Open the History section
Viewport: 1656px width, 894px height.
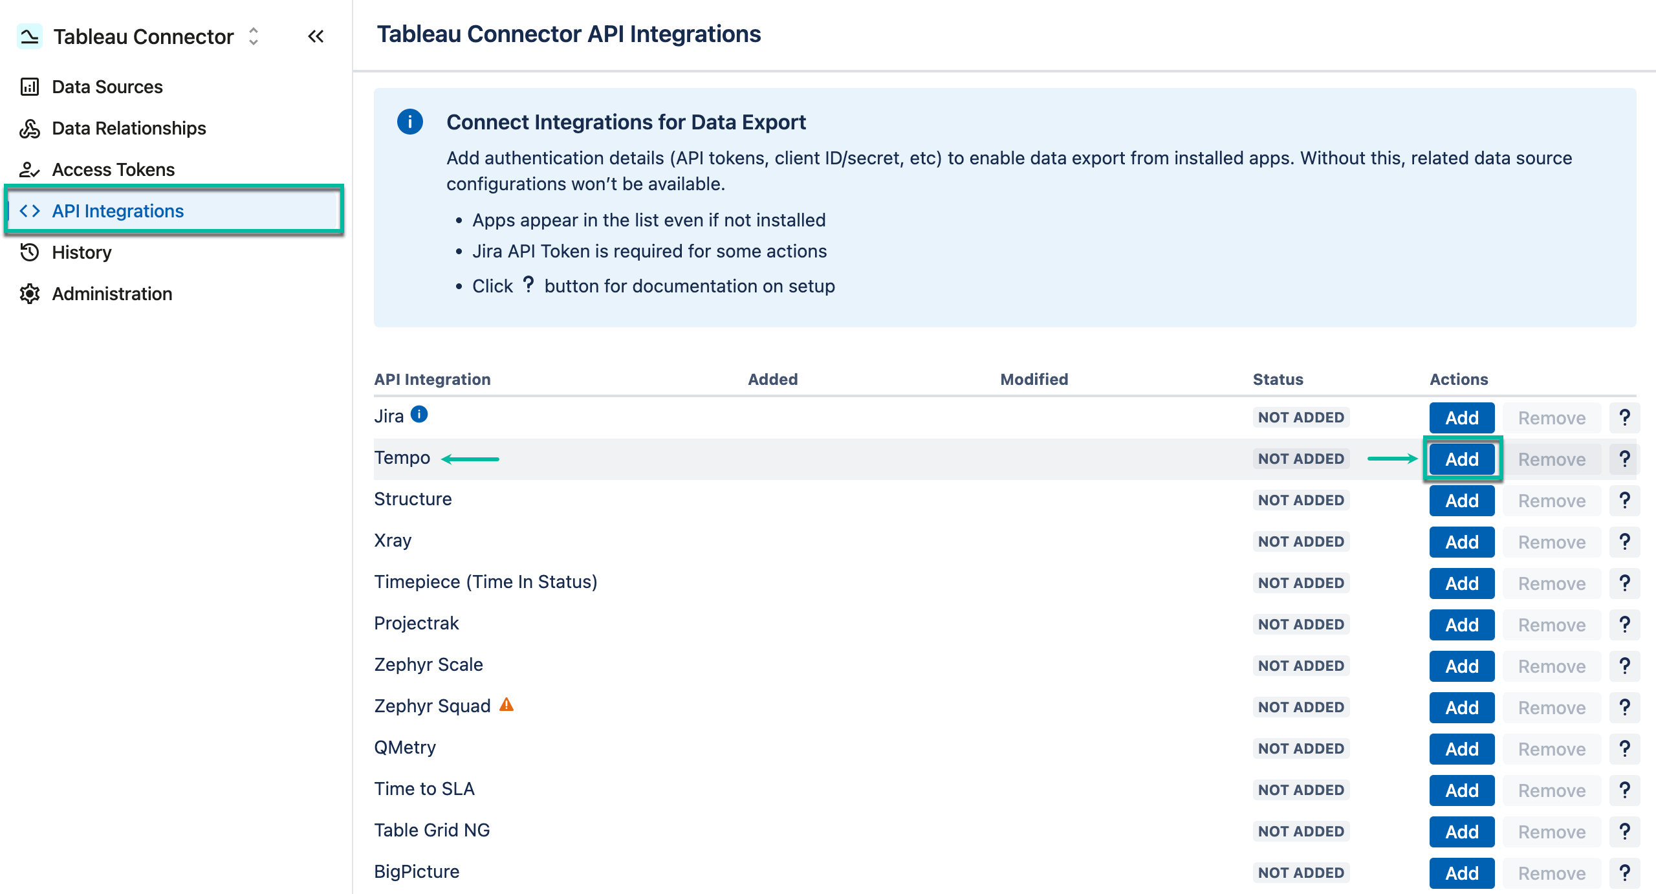coord(82,252)
